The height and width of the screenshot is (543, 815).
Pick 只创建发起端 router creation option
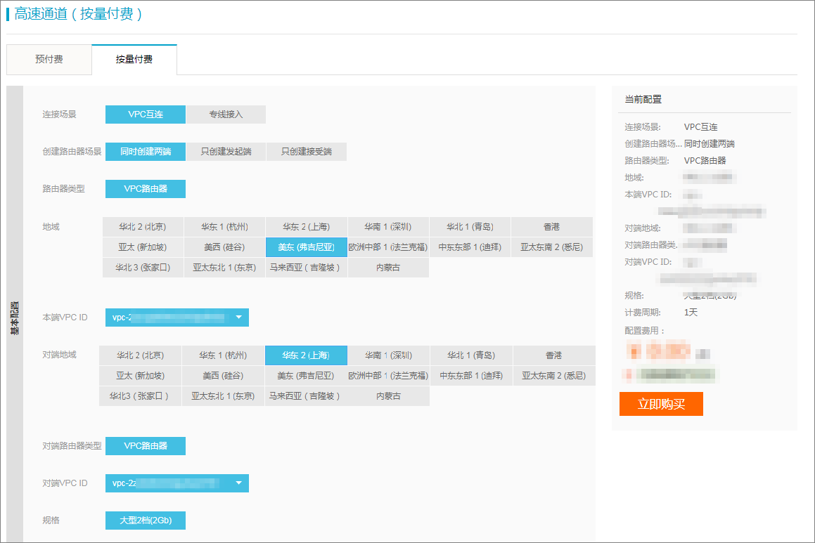click(x=226, y=152)
